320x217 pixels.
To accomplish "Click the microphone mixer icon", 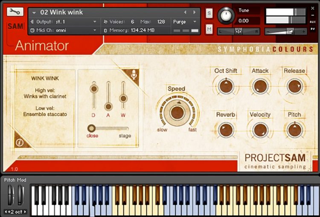I will coord(133,75).
